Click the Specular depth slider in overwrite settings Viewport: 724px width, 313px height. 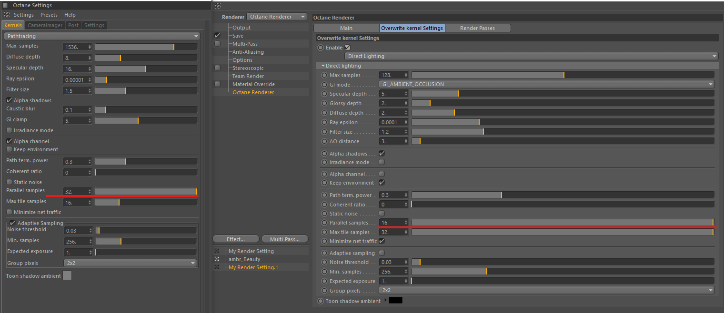(x=563, y=94)
